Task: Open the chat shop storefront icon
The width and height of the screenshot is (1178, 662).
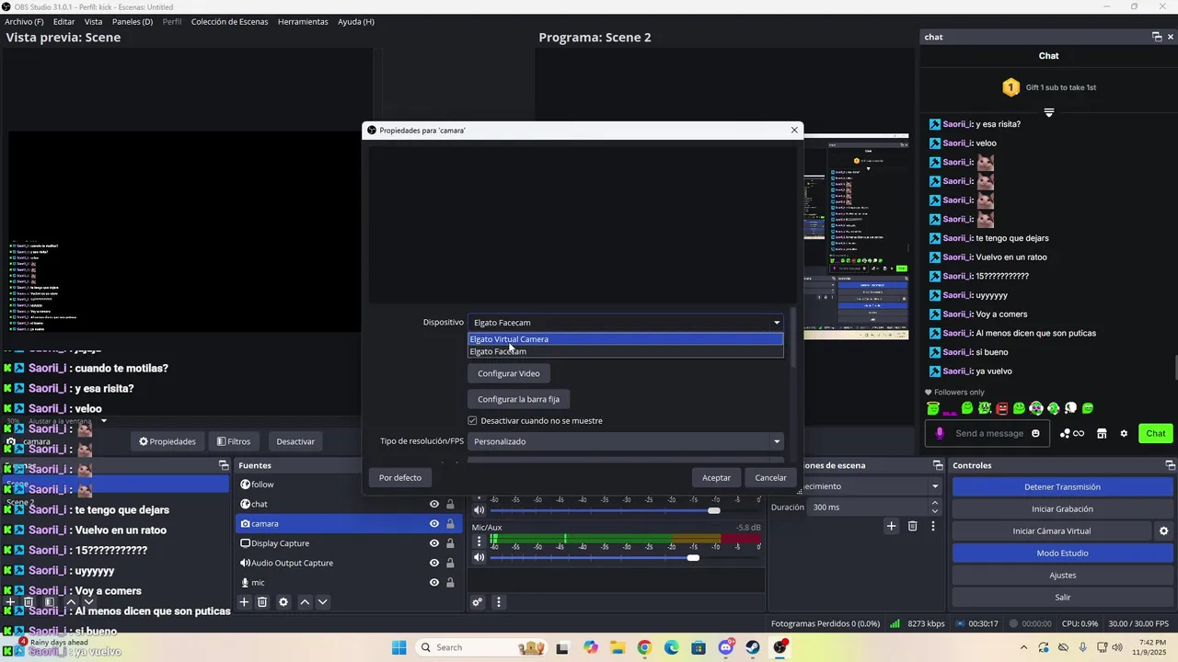Action: click(x=1102, y=433)
